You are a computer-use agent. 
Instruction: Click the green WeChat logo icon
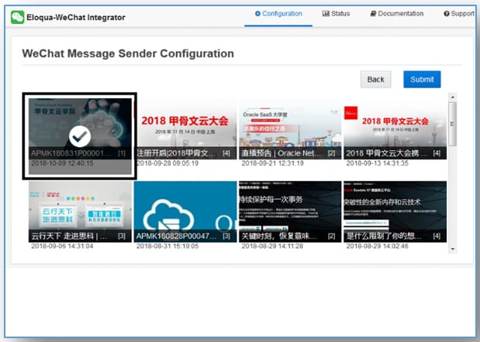tap(18, 17)
